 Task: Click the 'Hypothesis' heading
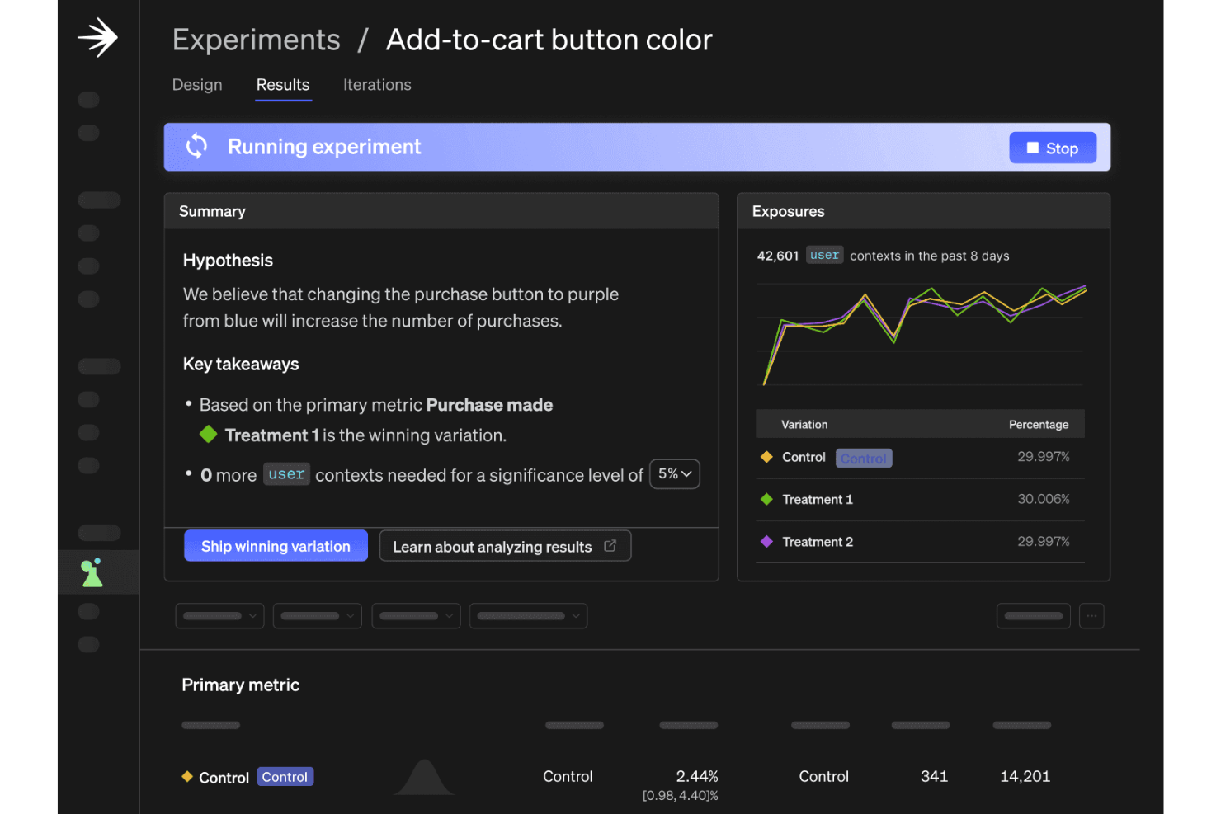(x=228, y=261)
